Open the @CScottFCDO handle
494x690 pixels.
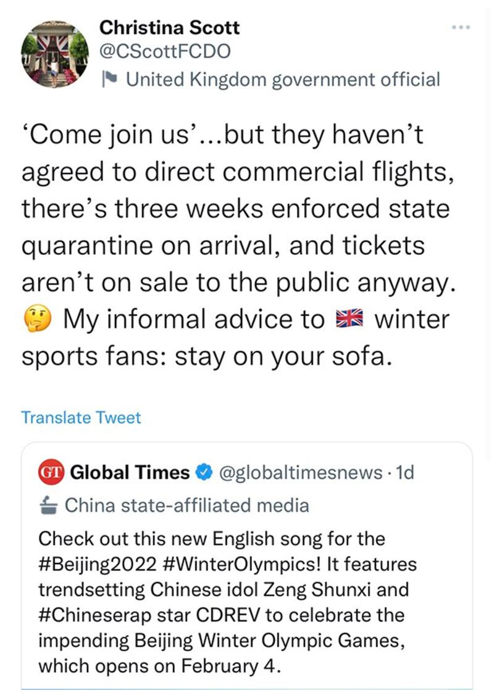coord(165,51)
